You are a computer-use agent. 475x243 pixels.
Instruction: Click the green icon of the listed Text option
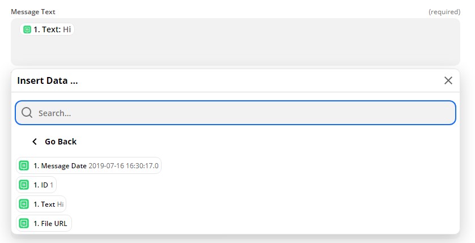(x=24, y=204)
